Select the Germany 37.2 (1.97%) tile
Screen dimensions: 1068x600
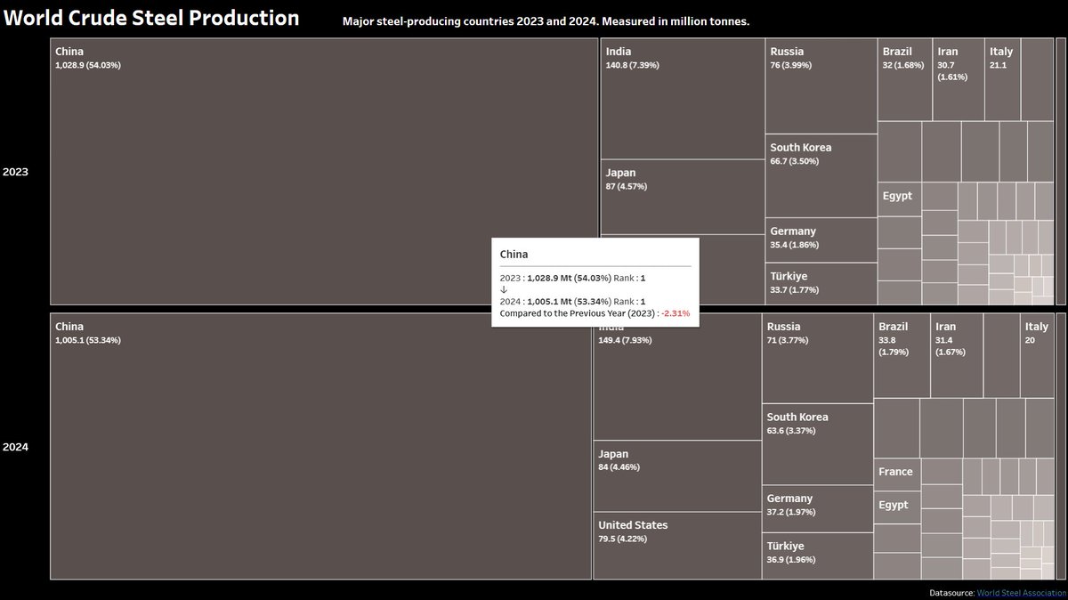pos(817,509)
